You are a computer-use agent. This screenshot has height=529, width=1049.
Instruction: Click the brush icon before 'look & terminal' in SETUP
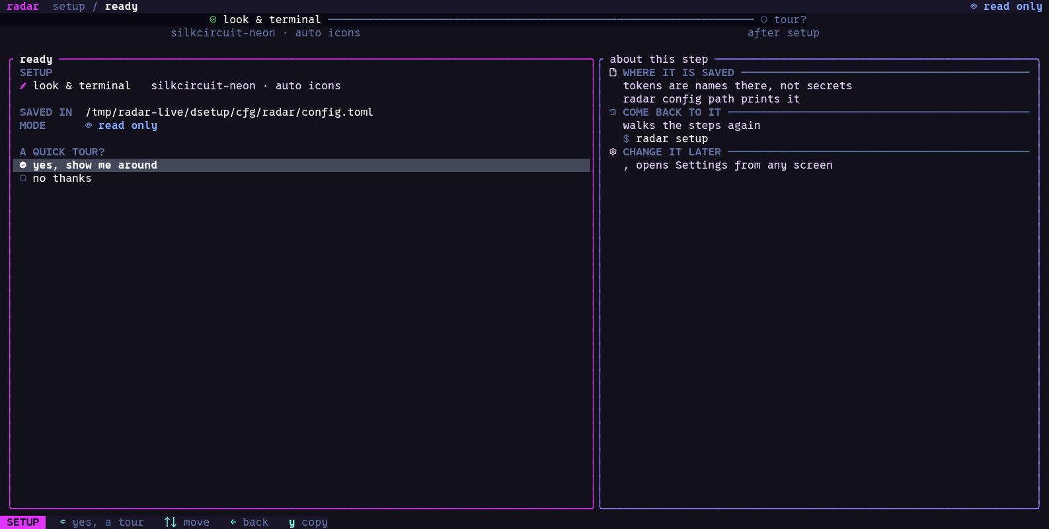pyautogui.click(x=23, y=86)
